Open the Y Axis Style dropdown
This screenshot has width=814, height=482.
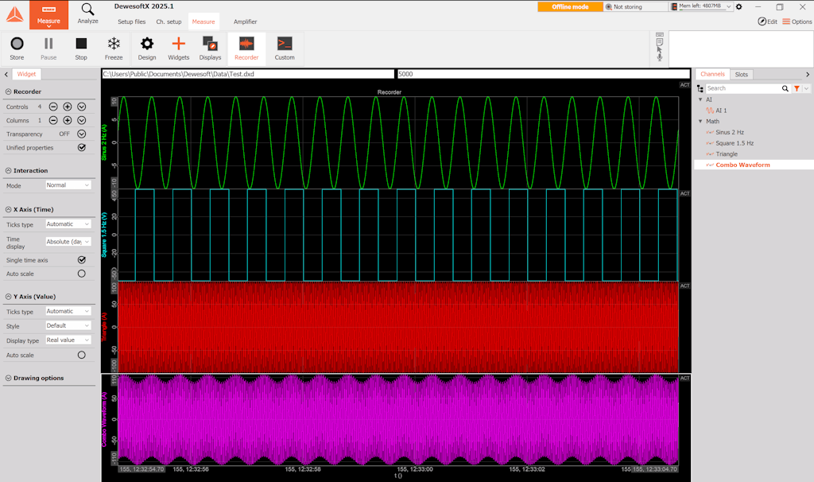coord(68,325)
